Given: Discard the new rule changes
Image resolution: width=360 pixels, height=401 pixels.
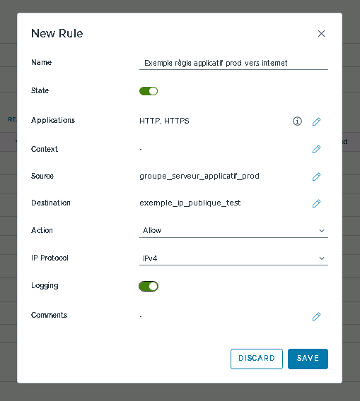Looking at the screenshot, I should coord(257,359).
